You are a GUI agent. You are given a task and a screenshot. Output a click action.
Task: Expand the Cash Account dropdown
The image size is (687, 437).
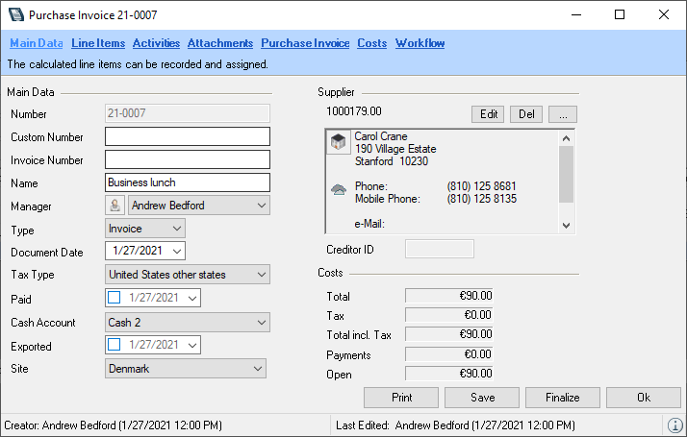point(263,323)
